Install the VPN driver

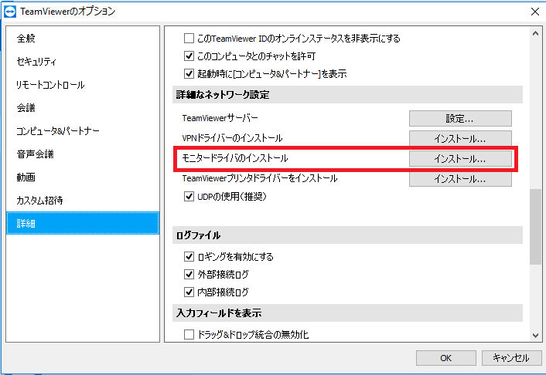[460, 139]
